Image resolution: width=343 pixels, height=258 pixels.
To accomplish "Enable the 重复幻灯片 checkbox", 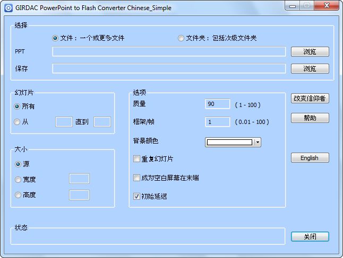I will point(136,159).
